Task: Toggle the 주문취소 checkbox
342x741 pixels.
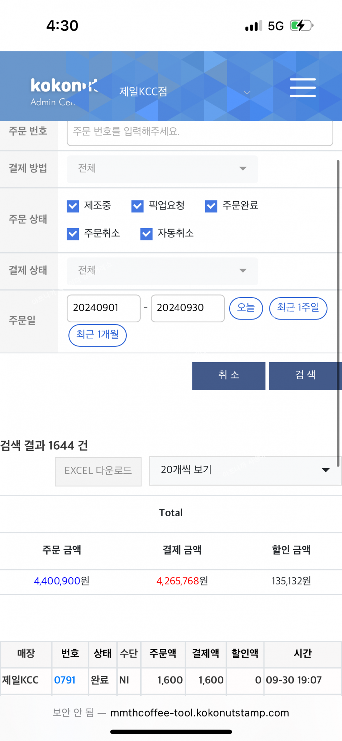Action: (73, 234)
